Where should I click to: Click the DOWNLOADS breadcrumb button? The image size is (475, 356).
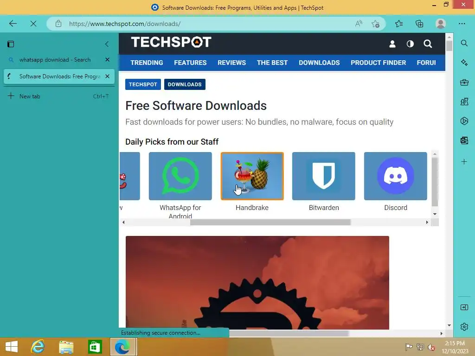(x=185, y=84)
